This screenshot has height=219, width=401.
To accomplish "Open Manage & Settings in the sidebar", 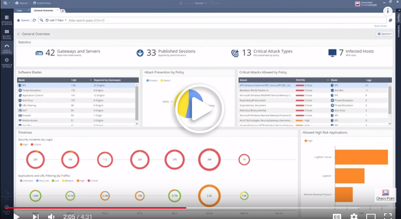I will click(x=6, y=63).
